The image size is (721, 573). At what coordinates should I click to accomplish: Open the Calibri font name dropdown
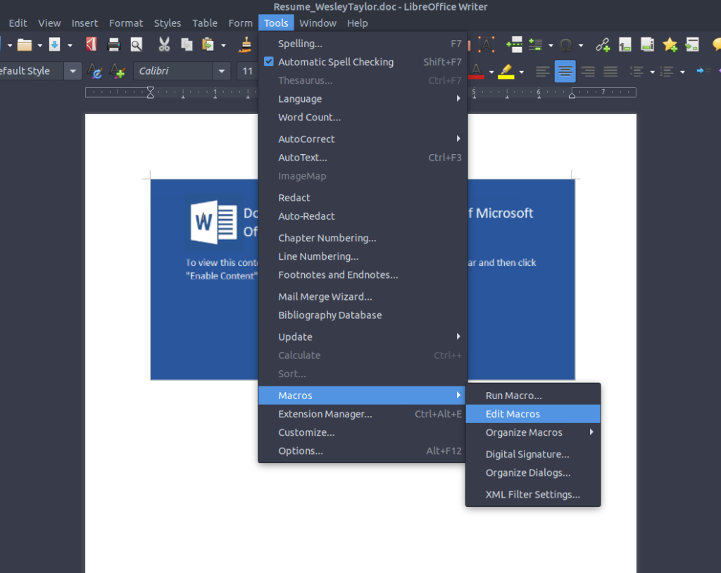[222, 71]
